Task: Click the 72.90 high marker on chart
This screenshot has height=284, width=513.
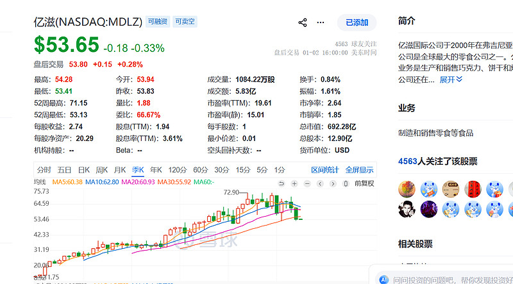Action: pos(231,192)
